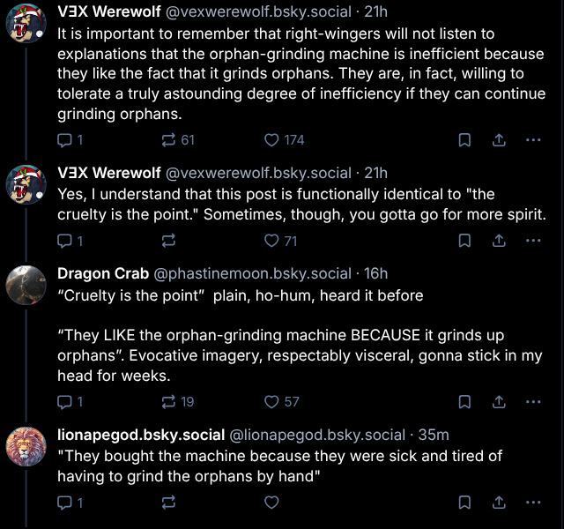Image resolution: width=564 pixels, height=529 pixels.
Task: Open the lionapegod.bsky.social display name
Action: click(141, 435)
